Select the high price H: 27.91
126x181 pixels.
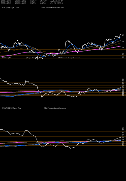point(43,1)
